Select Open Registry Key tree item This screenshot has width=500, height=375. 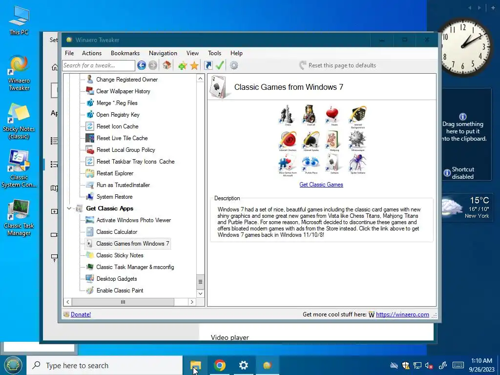[x=118, y=115]
